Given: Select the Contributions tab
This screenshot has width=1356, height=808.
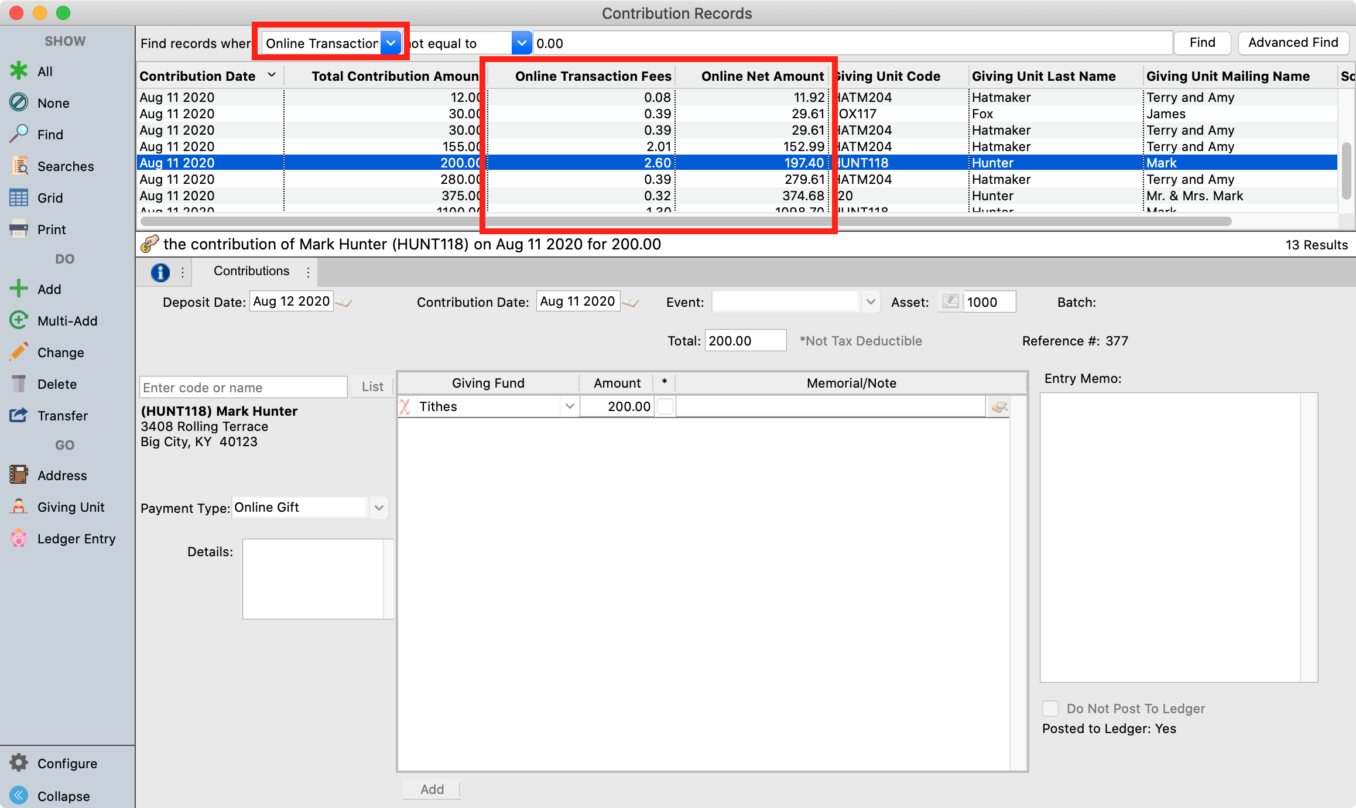Looking at the screenshot, I should tap(251, 271).
